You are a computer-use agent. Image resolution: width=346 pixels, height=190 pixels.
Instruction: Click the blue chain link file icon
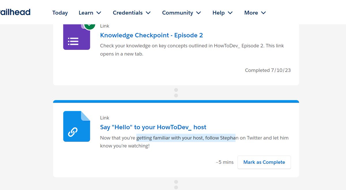(77, 126)
